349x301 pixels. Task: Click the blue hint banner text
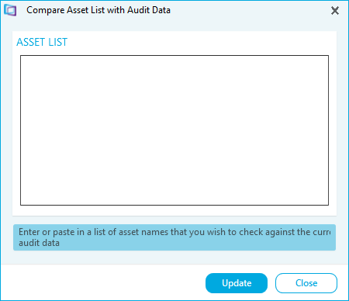click(x=174, y=237)
